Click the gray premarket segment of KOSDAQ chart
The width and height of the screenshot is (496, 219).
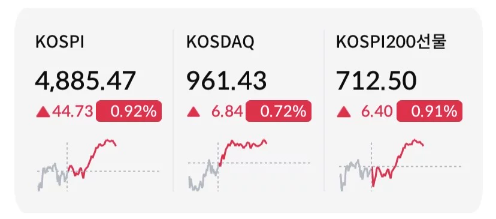click(204, 175)
